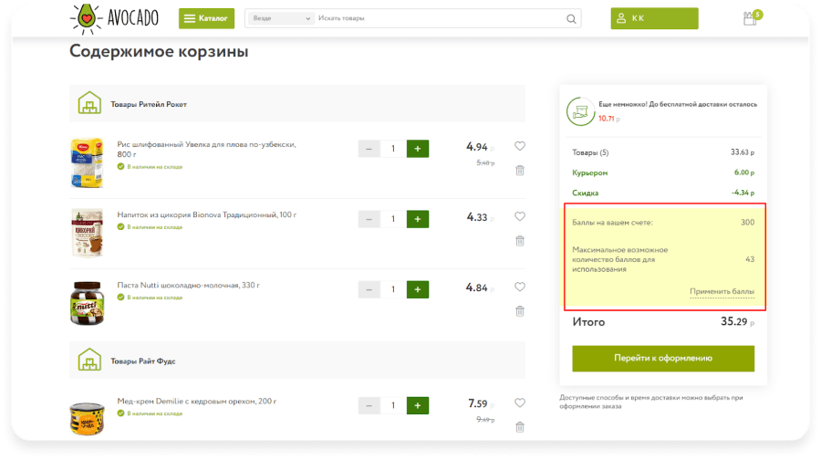Increase quantity of Увелка rice
Screen dimensions: 821x460
pos(417,149)
